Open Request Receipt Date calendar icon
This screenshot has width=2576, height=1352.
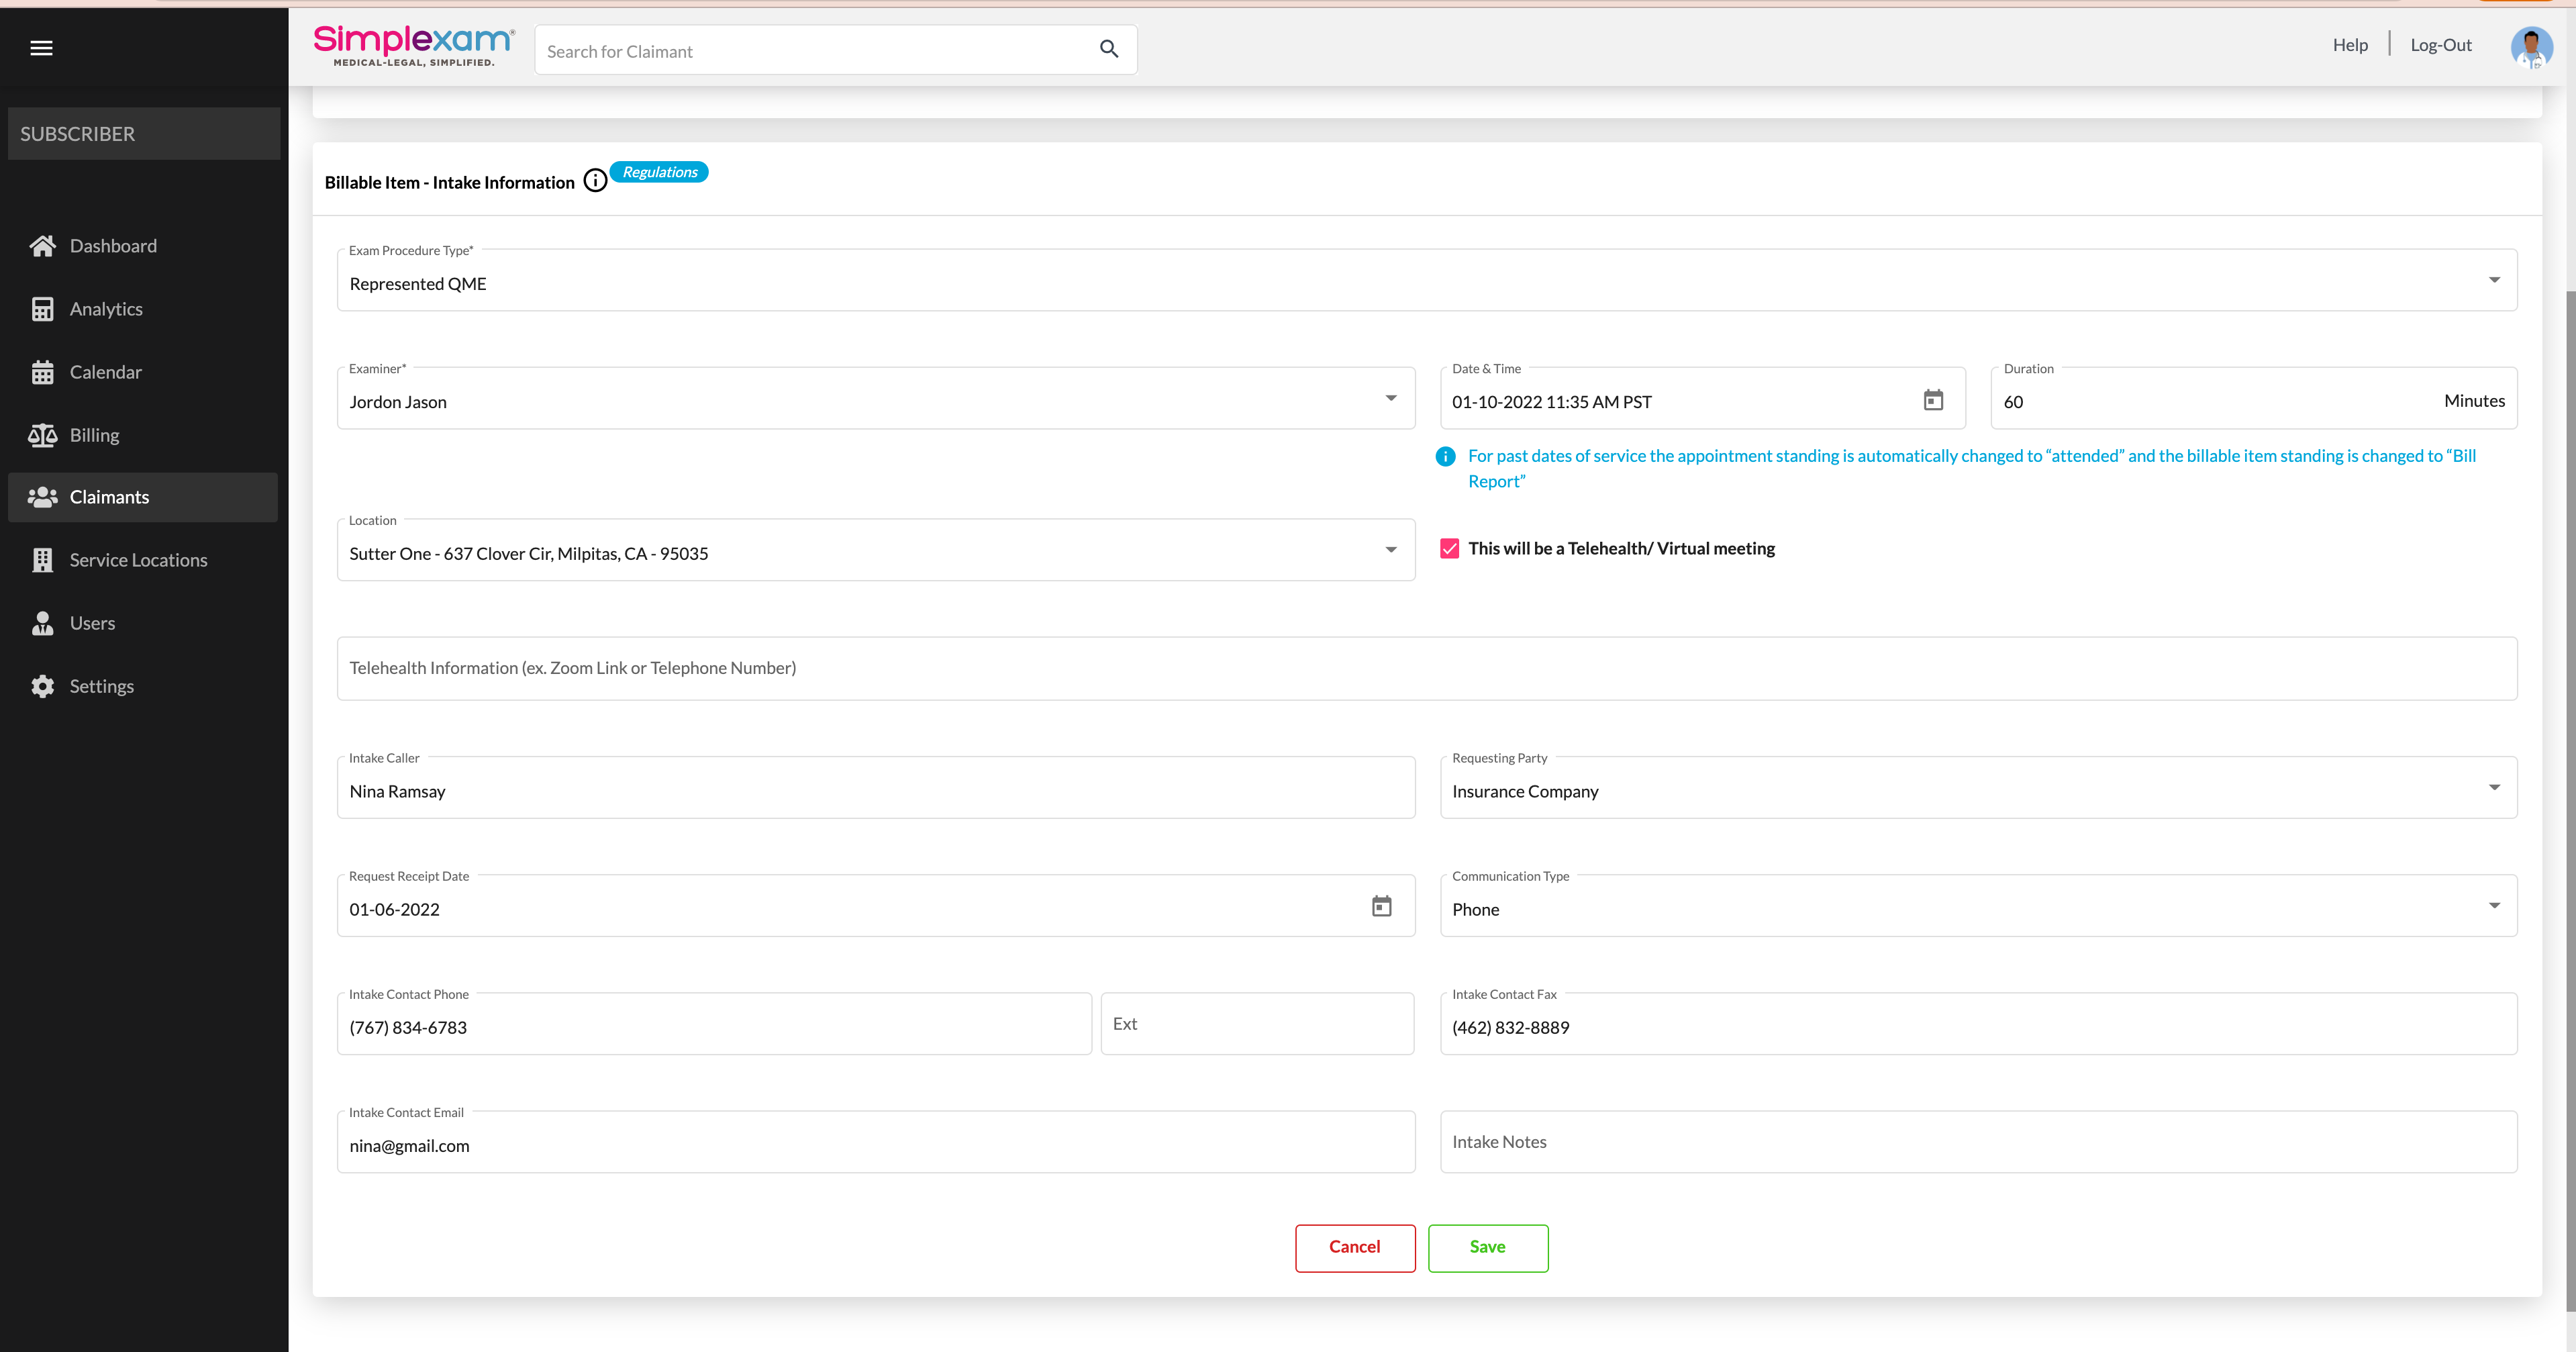tap(1381, 907)
